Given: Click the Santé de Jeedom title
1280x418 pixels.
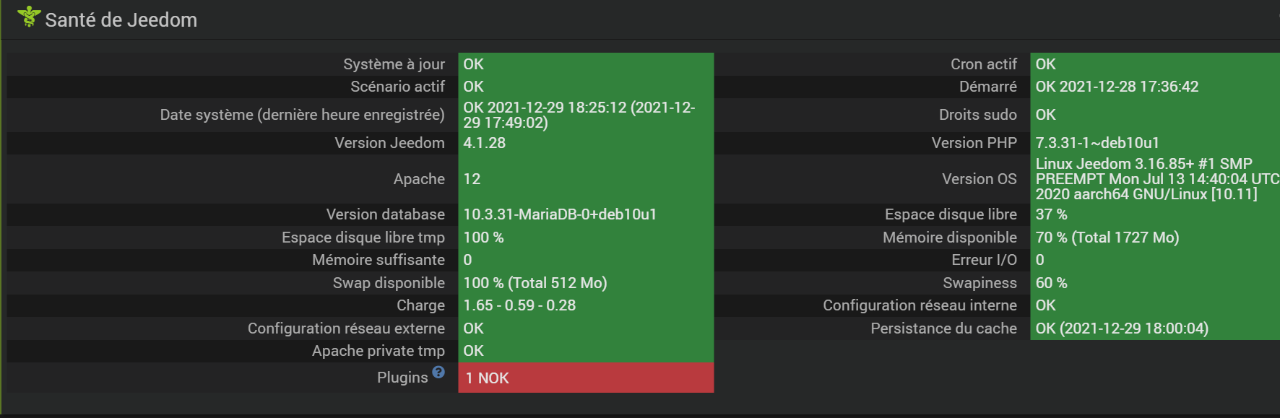Looking at the screenshot, I should (x=121, y=20).
